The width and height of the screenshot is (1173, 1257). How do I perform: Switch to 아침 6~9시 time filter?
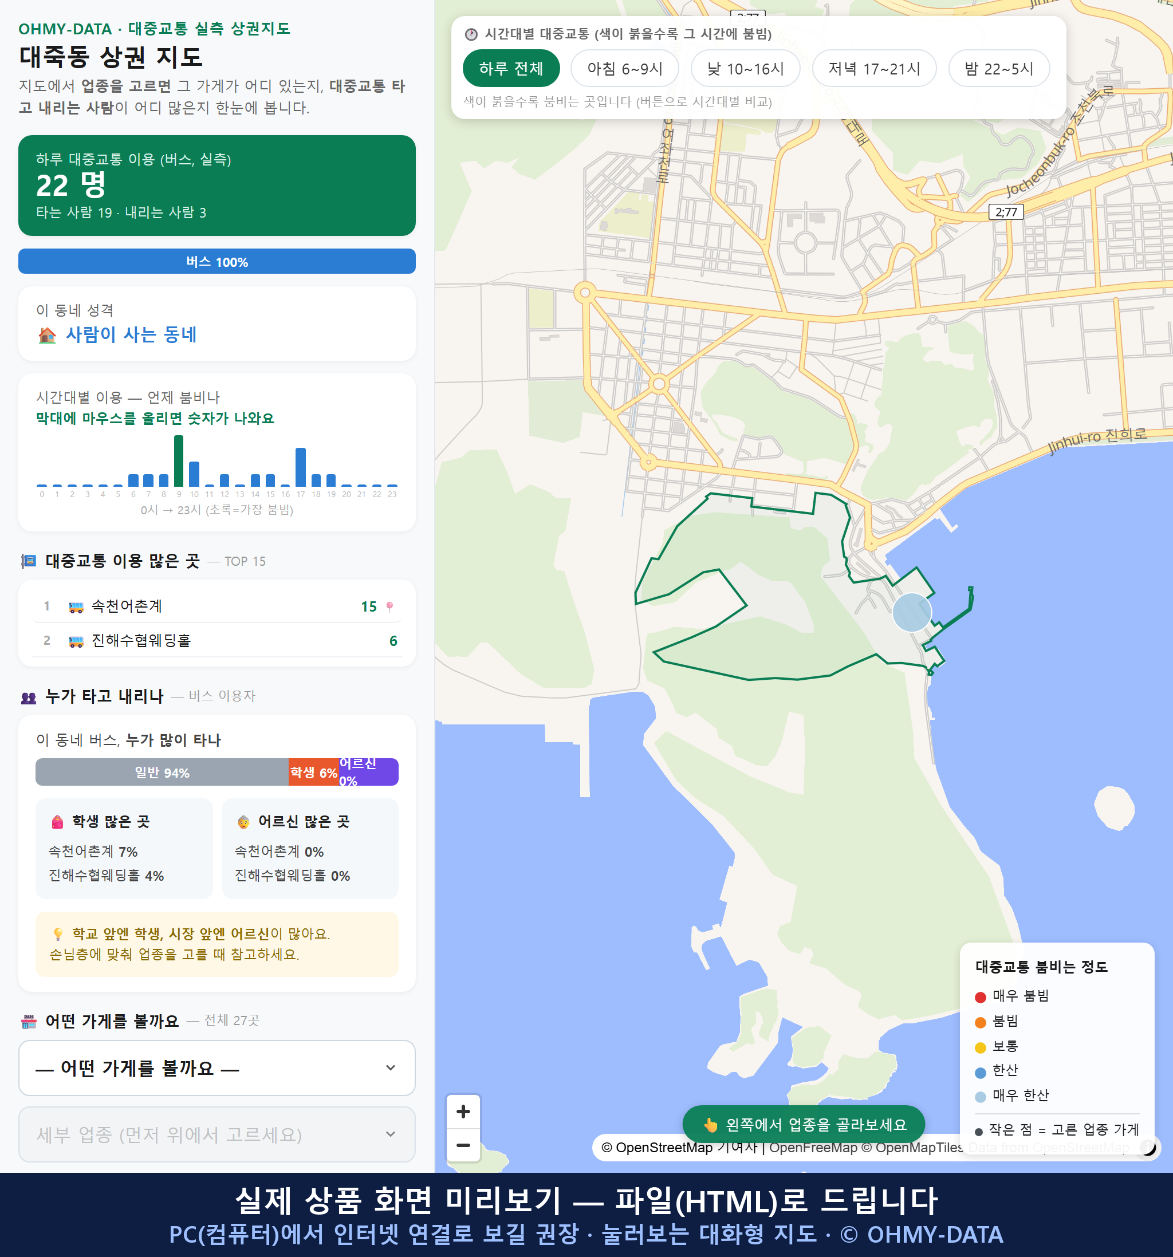625,68
